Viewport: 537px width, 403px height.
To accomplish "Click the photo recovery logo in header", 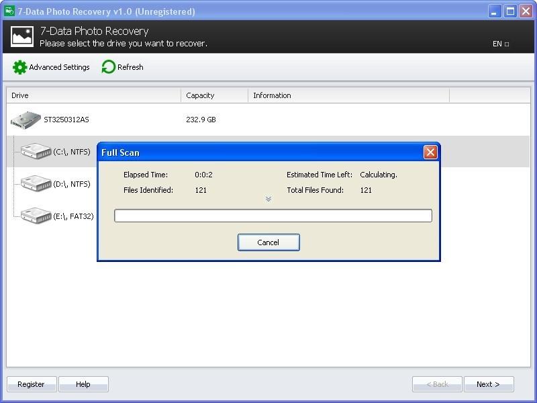I will (22, 37).
